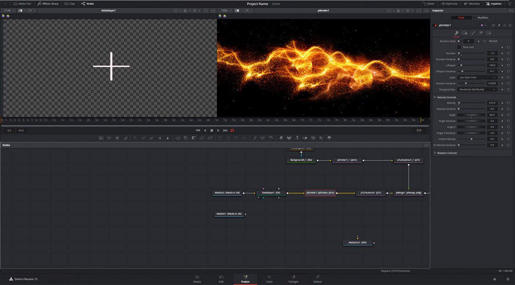Select the Text tool in the toolbar
Viewport: 515px width, 285px height.
[x=116, y=137]
